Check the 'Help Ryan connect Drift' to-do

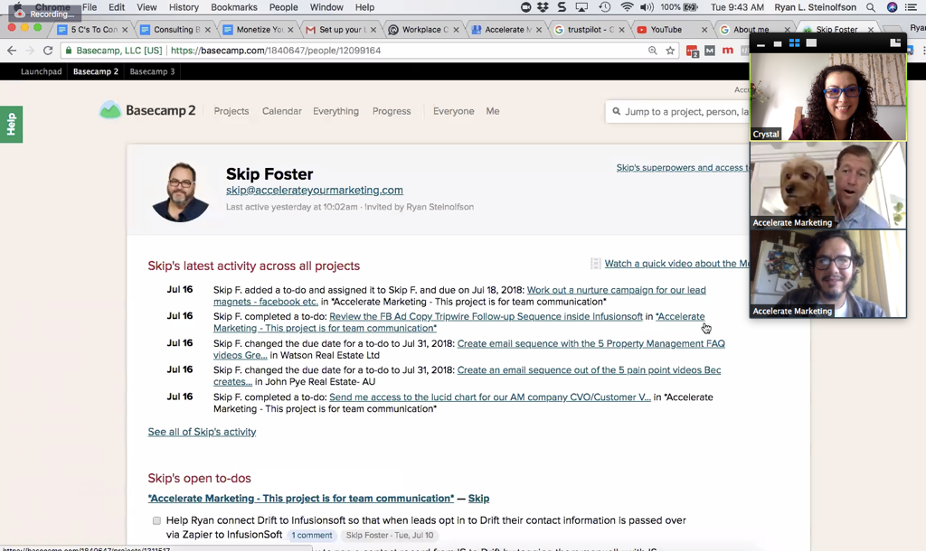coord(156,521)
